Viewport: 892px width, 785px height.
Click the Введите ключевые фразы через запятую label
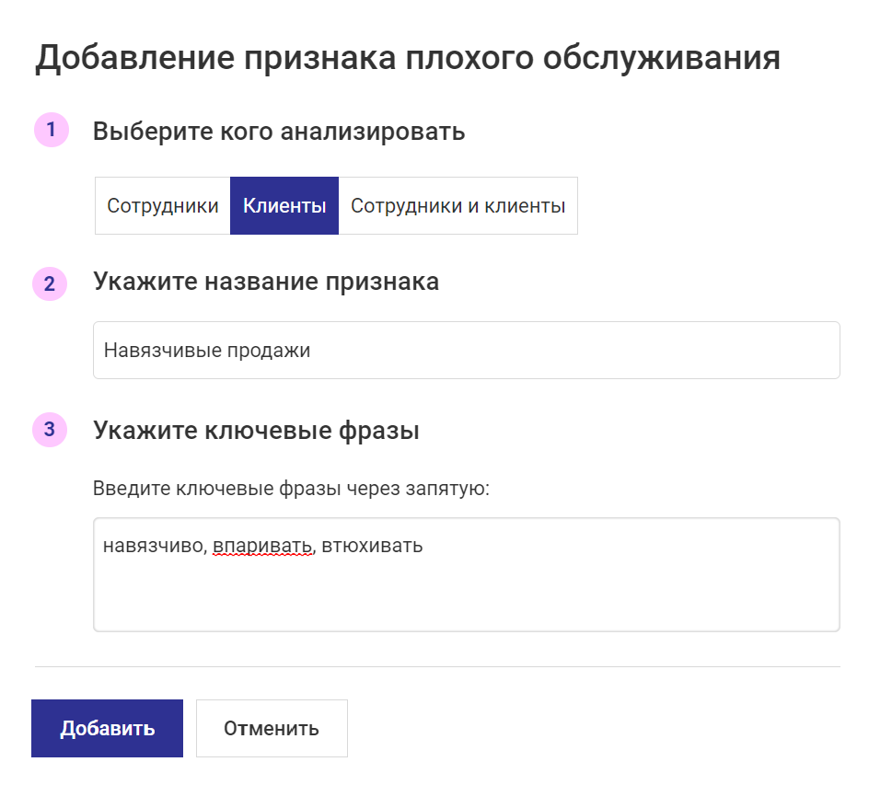pos(291,489)
